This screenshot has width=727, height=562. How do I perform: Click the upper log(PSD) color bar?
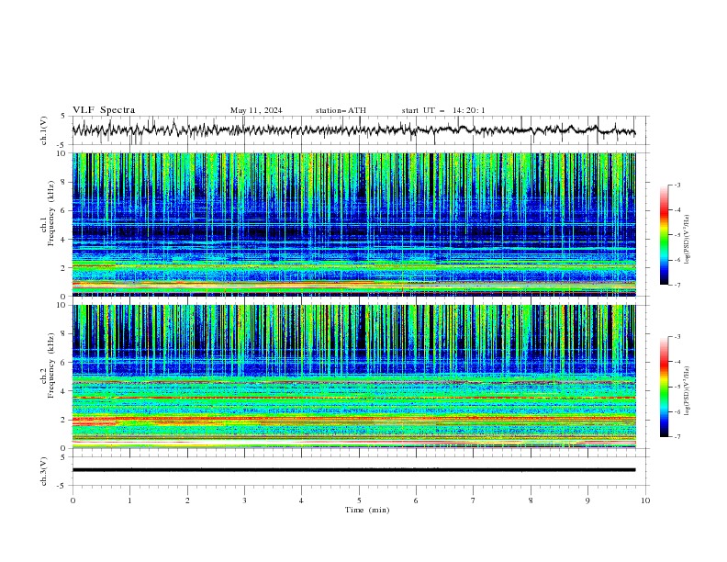(x=665, y=235)
